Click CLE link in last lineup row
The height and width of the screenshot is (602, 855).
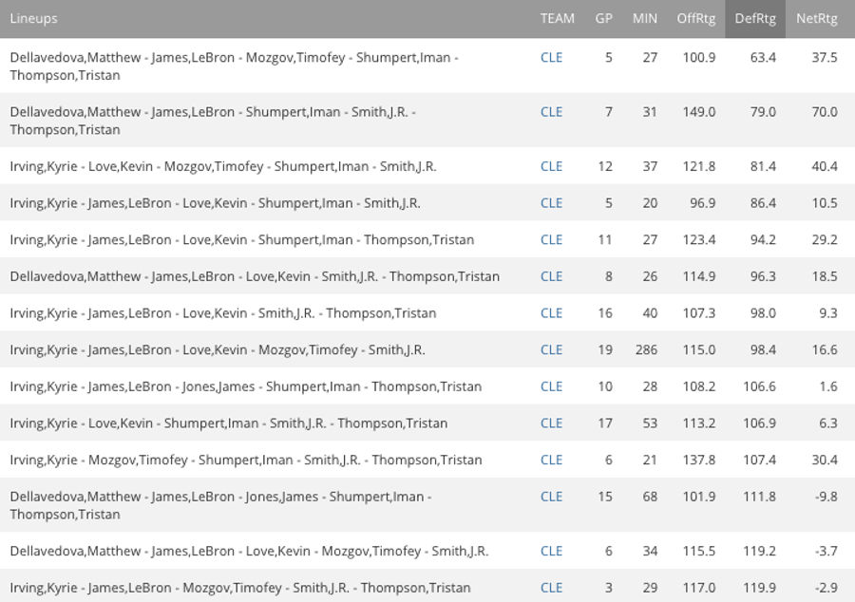click(551, 588)
